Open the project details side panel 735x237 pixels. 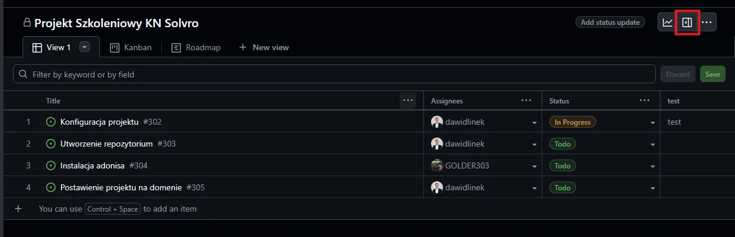(x=687, y=22)
